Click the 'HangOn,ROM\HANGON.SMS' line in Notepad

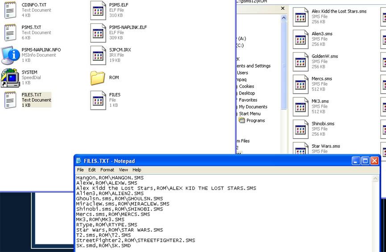tap(110, 178)
